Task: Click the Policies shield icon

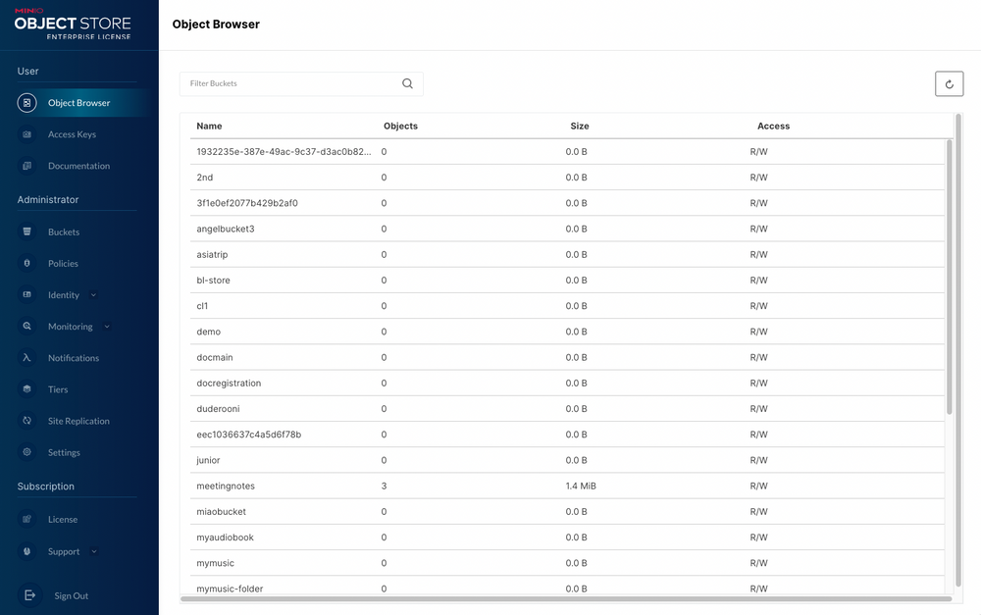Action: tap(27, 264)
